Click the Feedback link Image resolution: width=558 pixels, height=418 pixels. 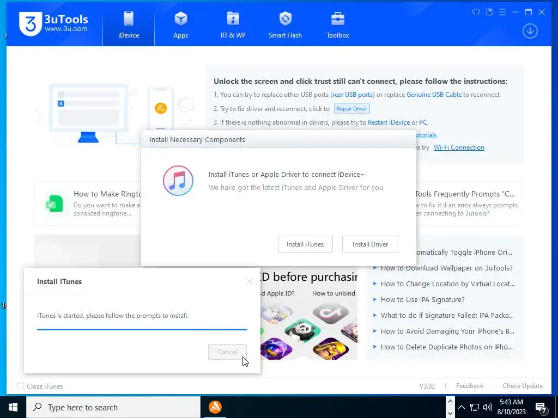pos(469,386)
